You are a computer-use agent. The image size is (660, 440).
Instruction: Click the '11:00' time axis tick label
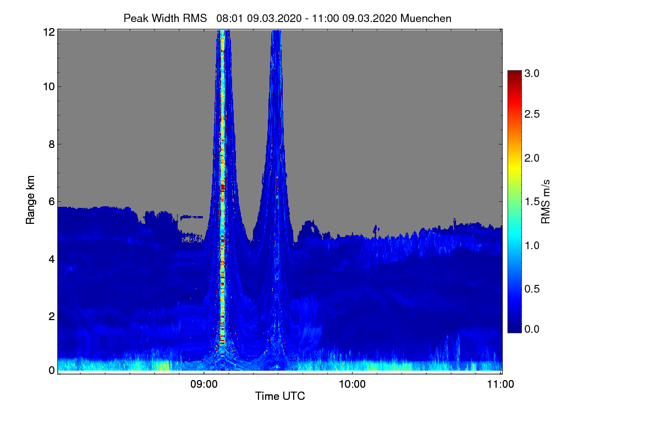501,384
